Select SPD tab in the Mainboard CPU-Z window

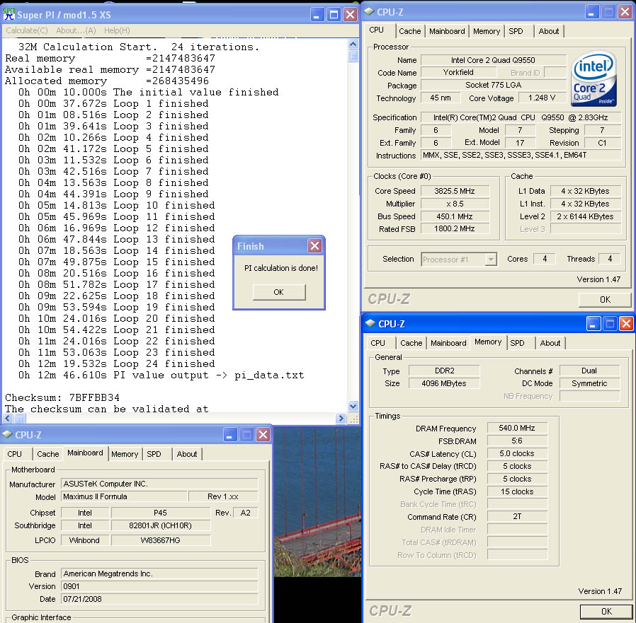click(x=154, y=454)
